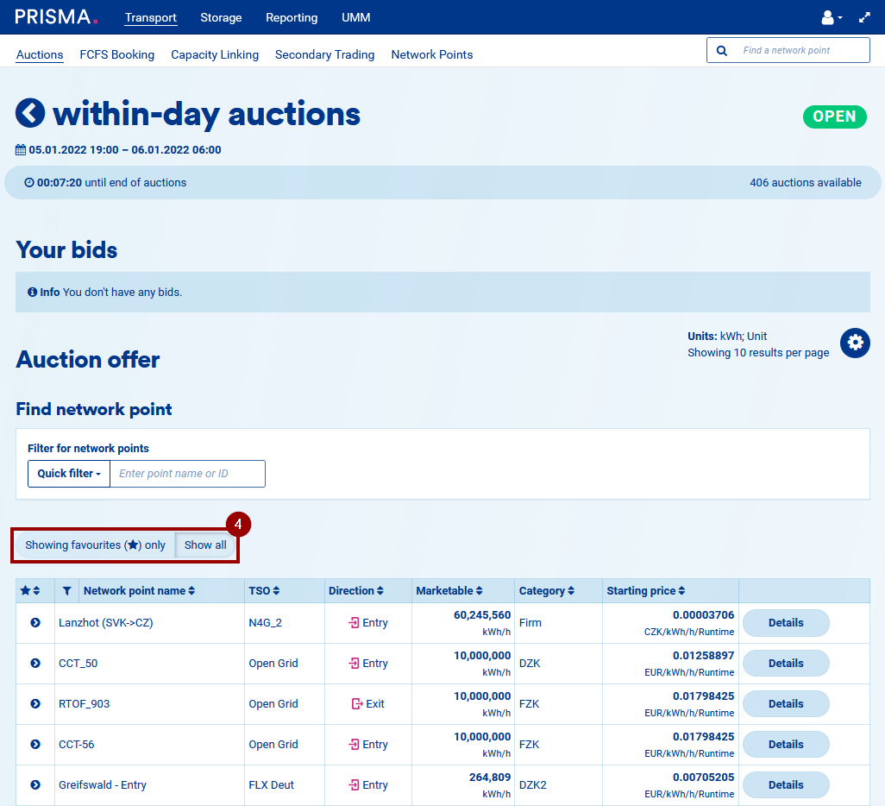Screen dimensions: 885x806
Task: Open the settings gear for units
Action: 855,343
